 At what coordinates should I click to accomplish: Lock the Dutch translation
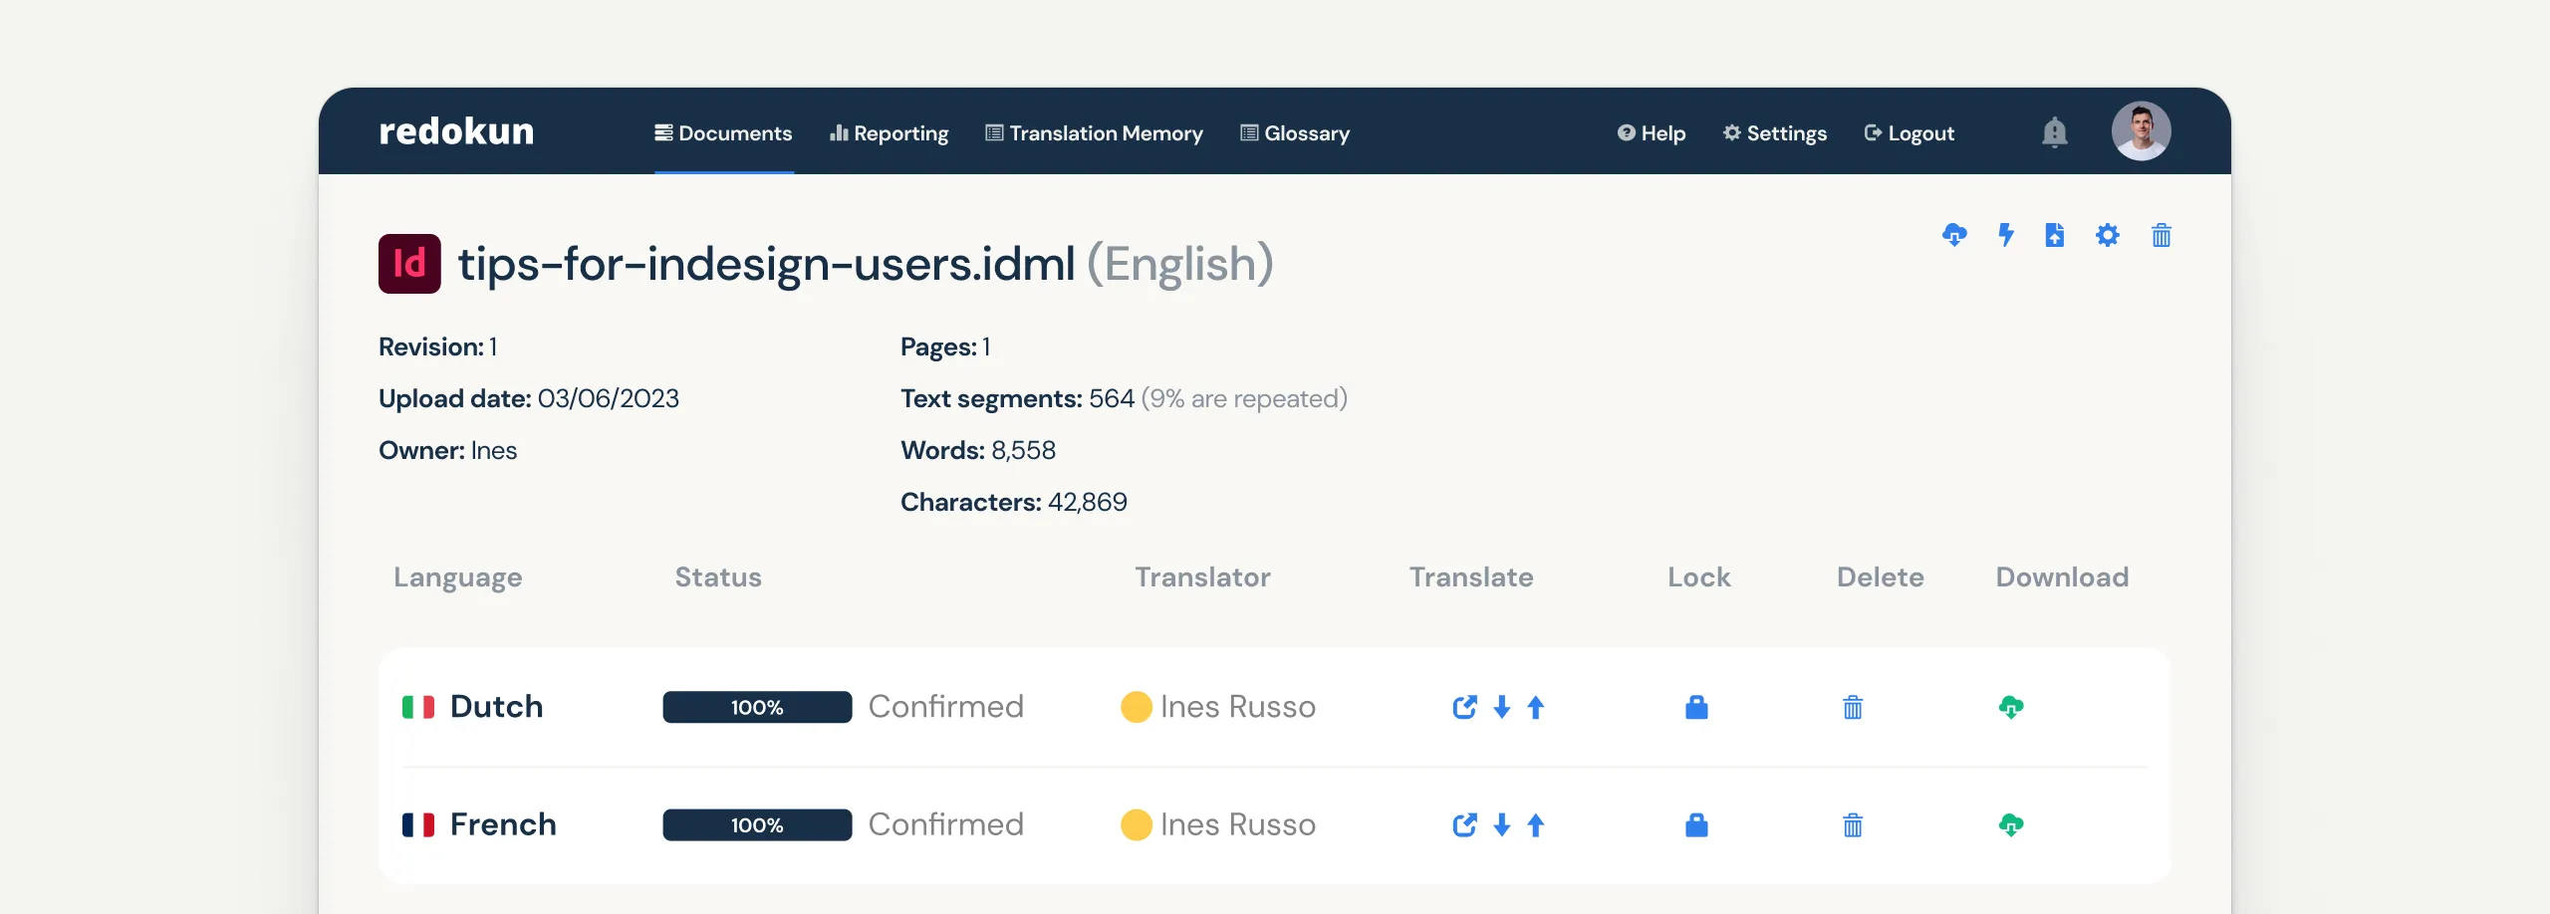pyautogui.click(x=1695, y=707)
